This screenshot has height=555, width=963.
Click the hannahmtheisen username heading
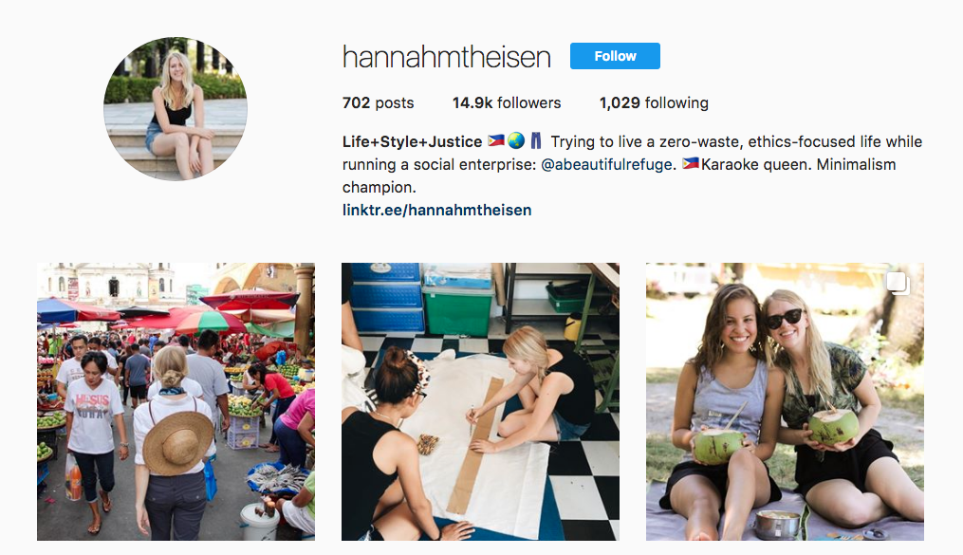click(x=447, y=57)
